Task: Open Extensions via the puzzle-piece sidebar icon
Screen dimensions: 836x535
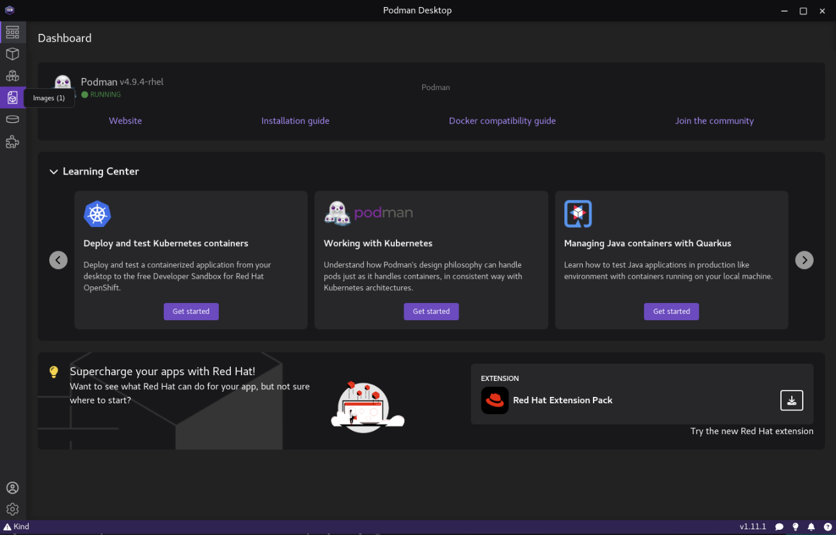Action: (x=13, y=142)
